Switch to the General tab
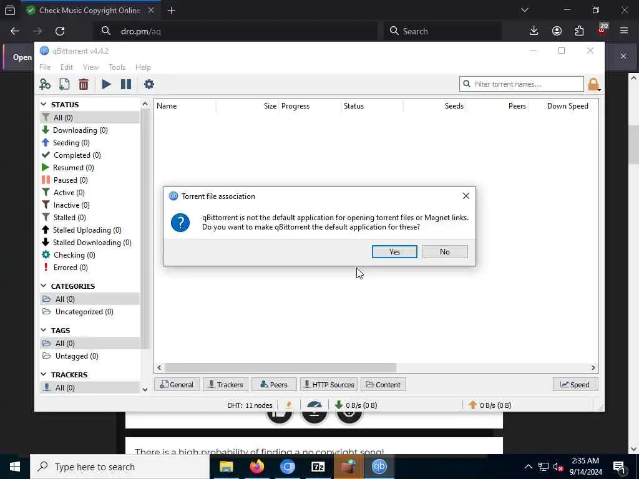 (x=177, y=384)
